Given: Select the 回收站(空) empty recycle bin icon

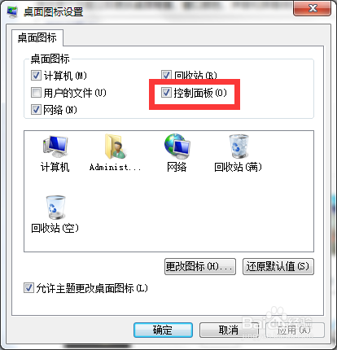Looking at the screenshot, I should point(55,208).
